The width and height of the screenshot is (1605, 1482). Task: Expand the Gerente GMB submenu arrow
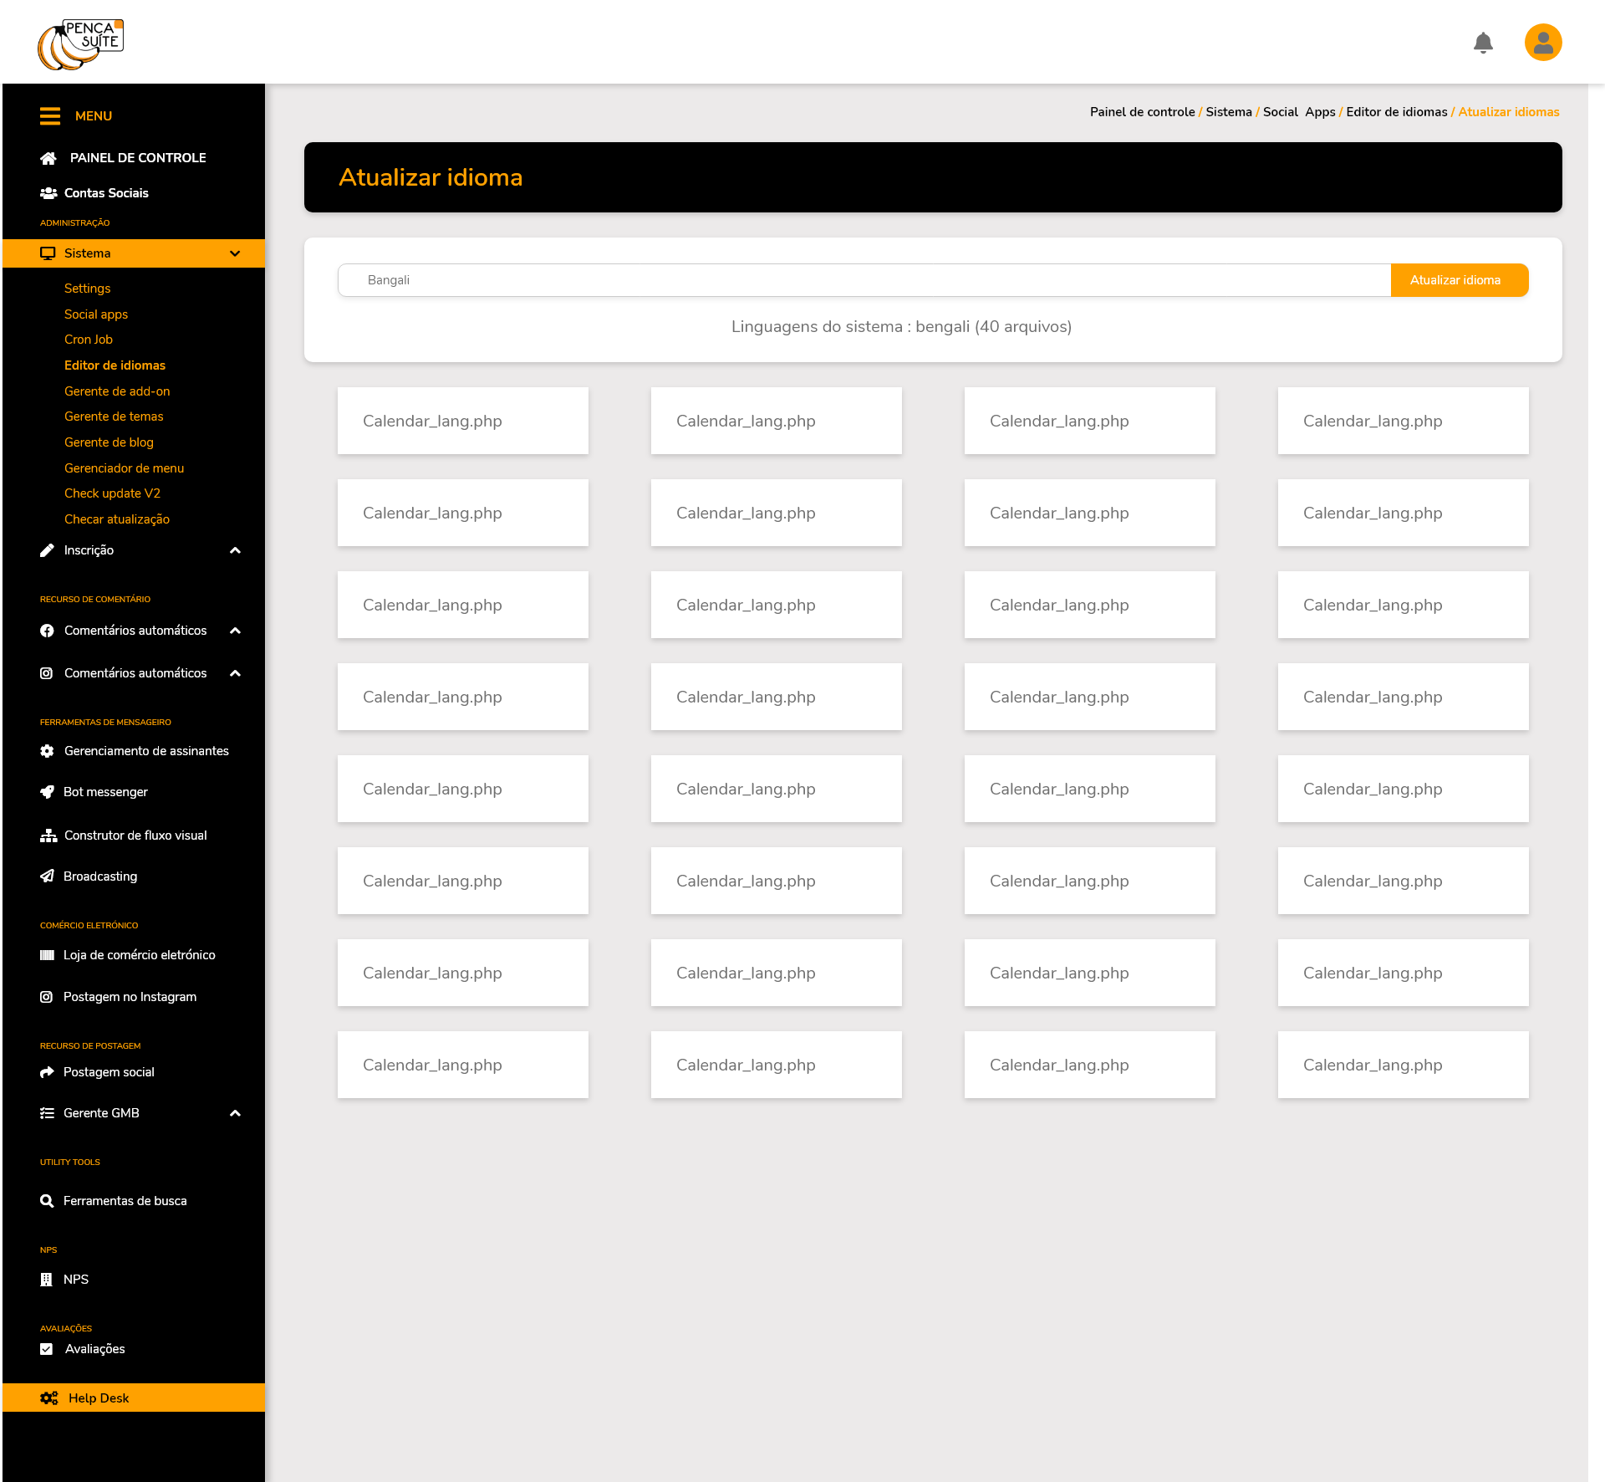click(235, 1113)
